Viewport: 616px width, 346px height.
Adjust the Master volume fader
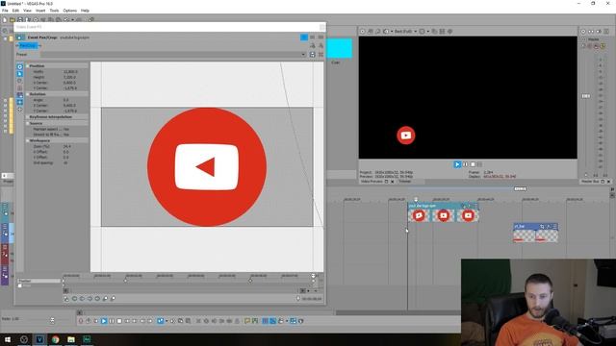point(586,96)
